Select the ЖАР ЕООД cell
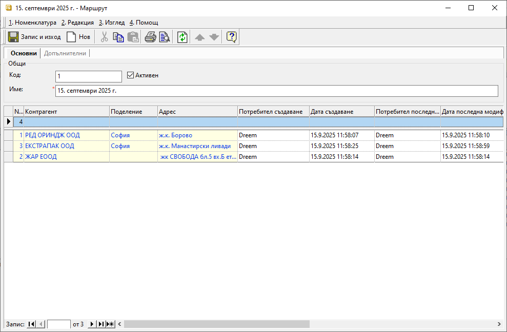 click(67, 156)
